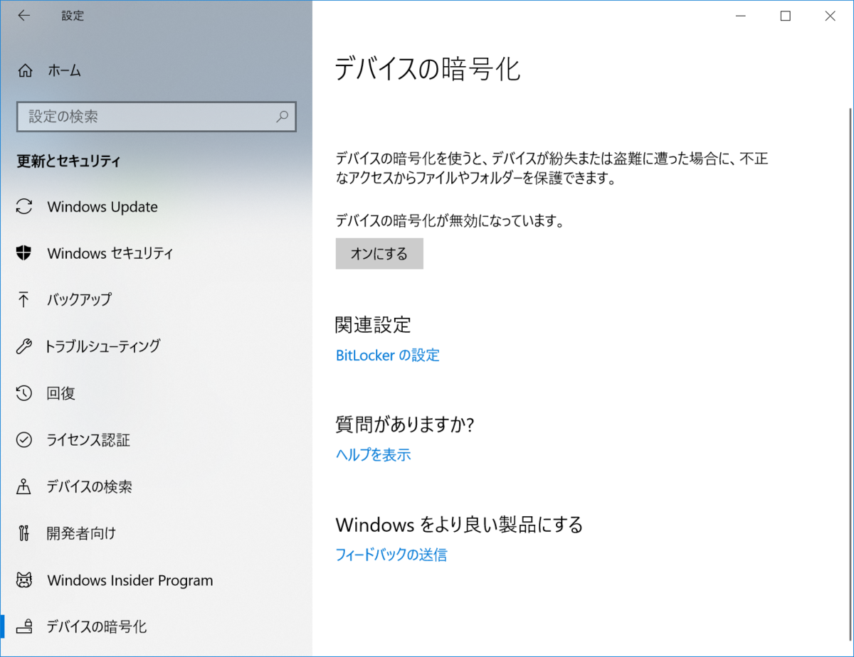Screen dimensions: 854x657
Task: Click the back arrow at top left
Action: click(23, 15)
